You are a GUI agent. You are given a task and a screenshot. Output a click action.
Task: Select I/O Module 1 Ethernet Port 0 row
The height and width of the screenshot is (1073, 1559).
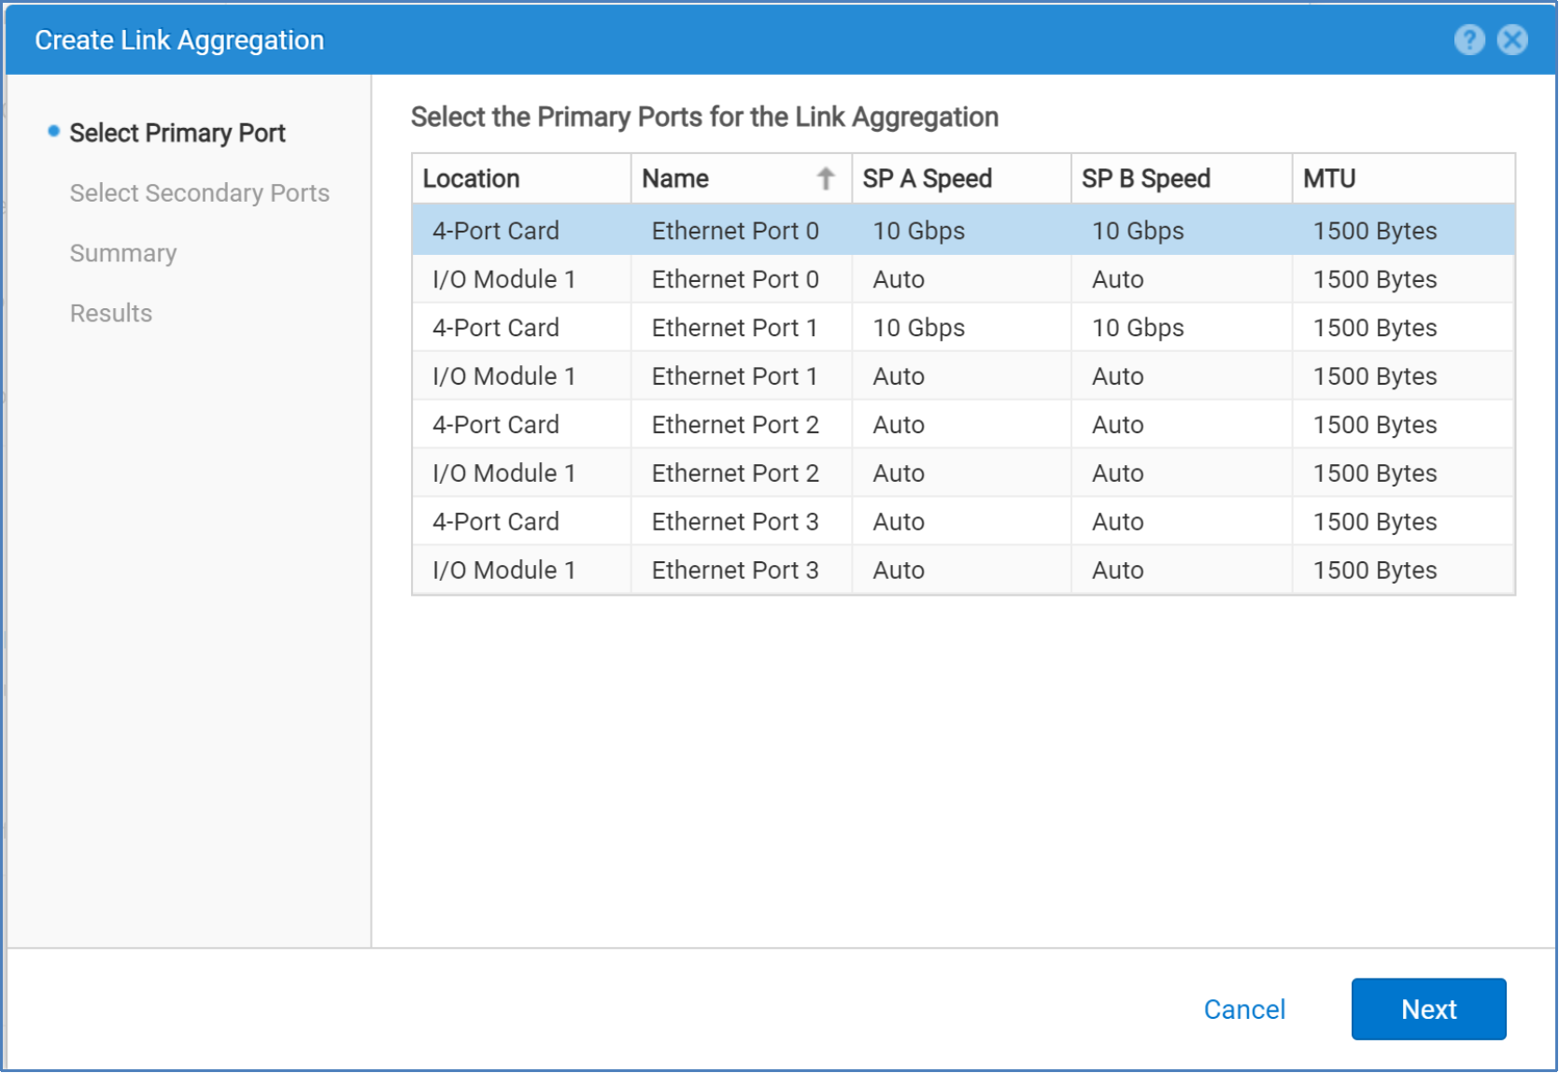(963, 279)
